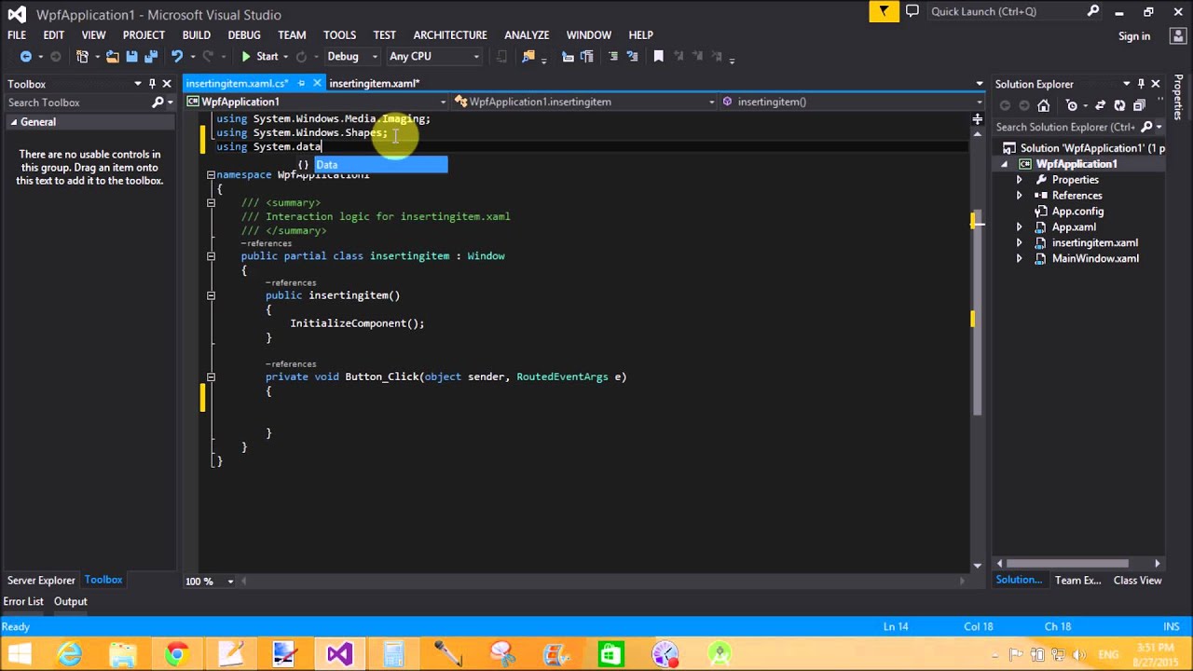Collapse the WpfApplication1 project node

click(1005, 164)
